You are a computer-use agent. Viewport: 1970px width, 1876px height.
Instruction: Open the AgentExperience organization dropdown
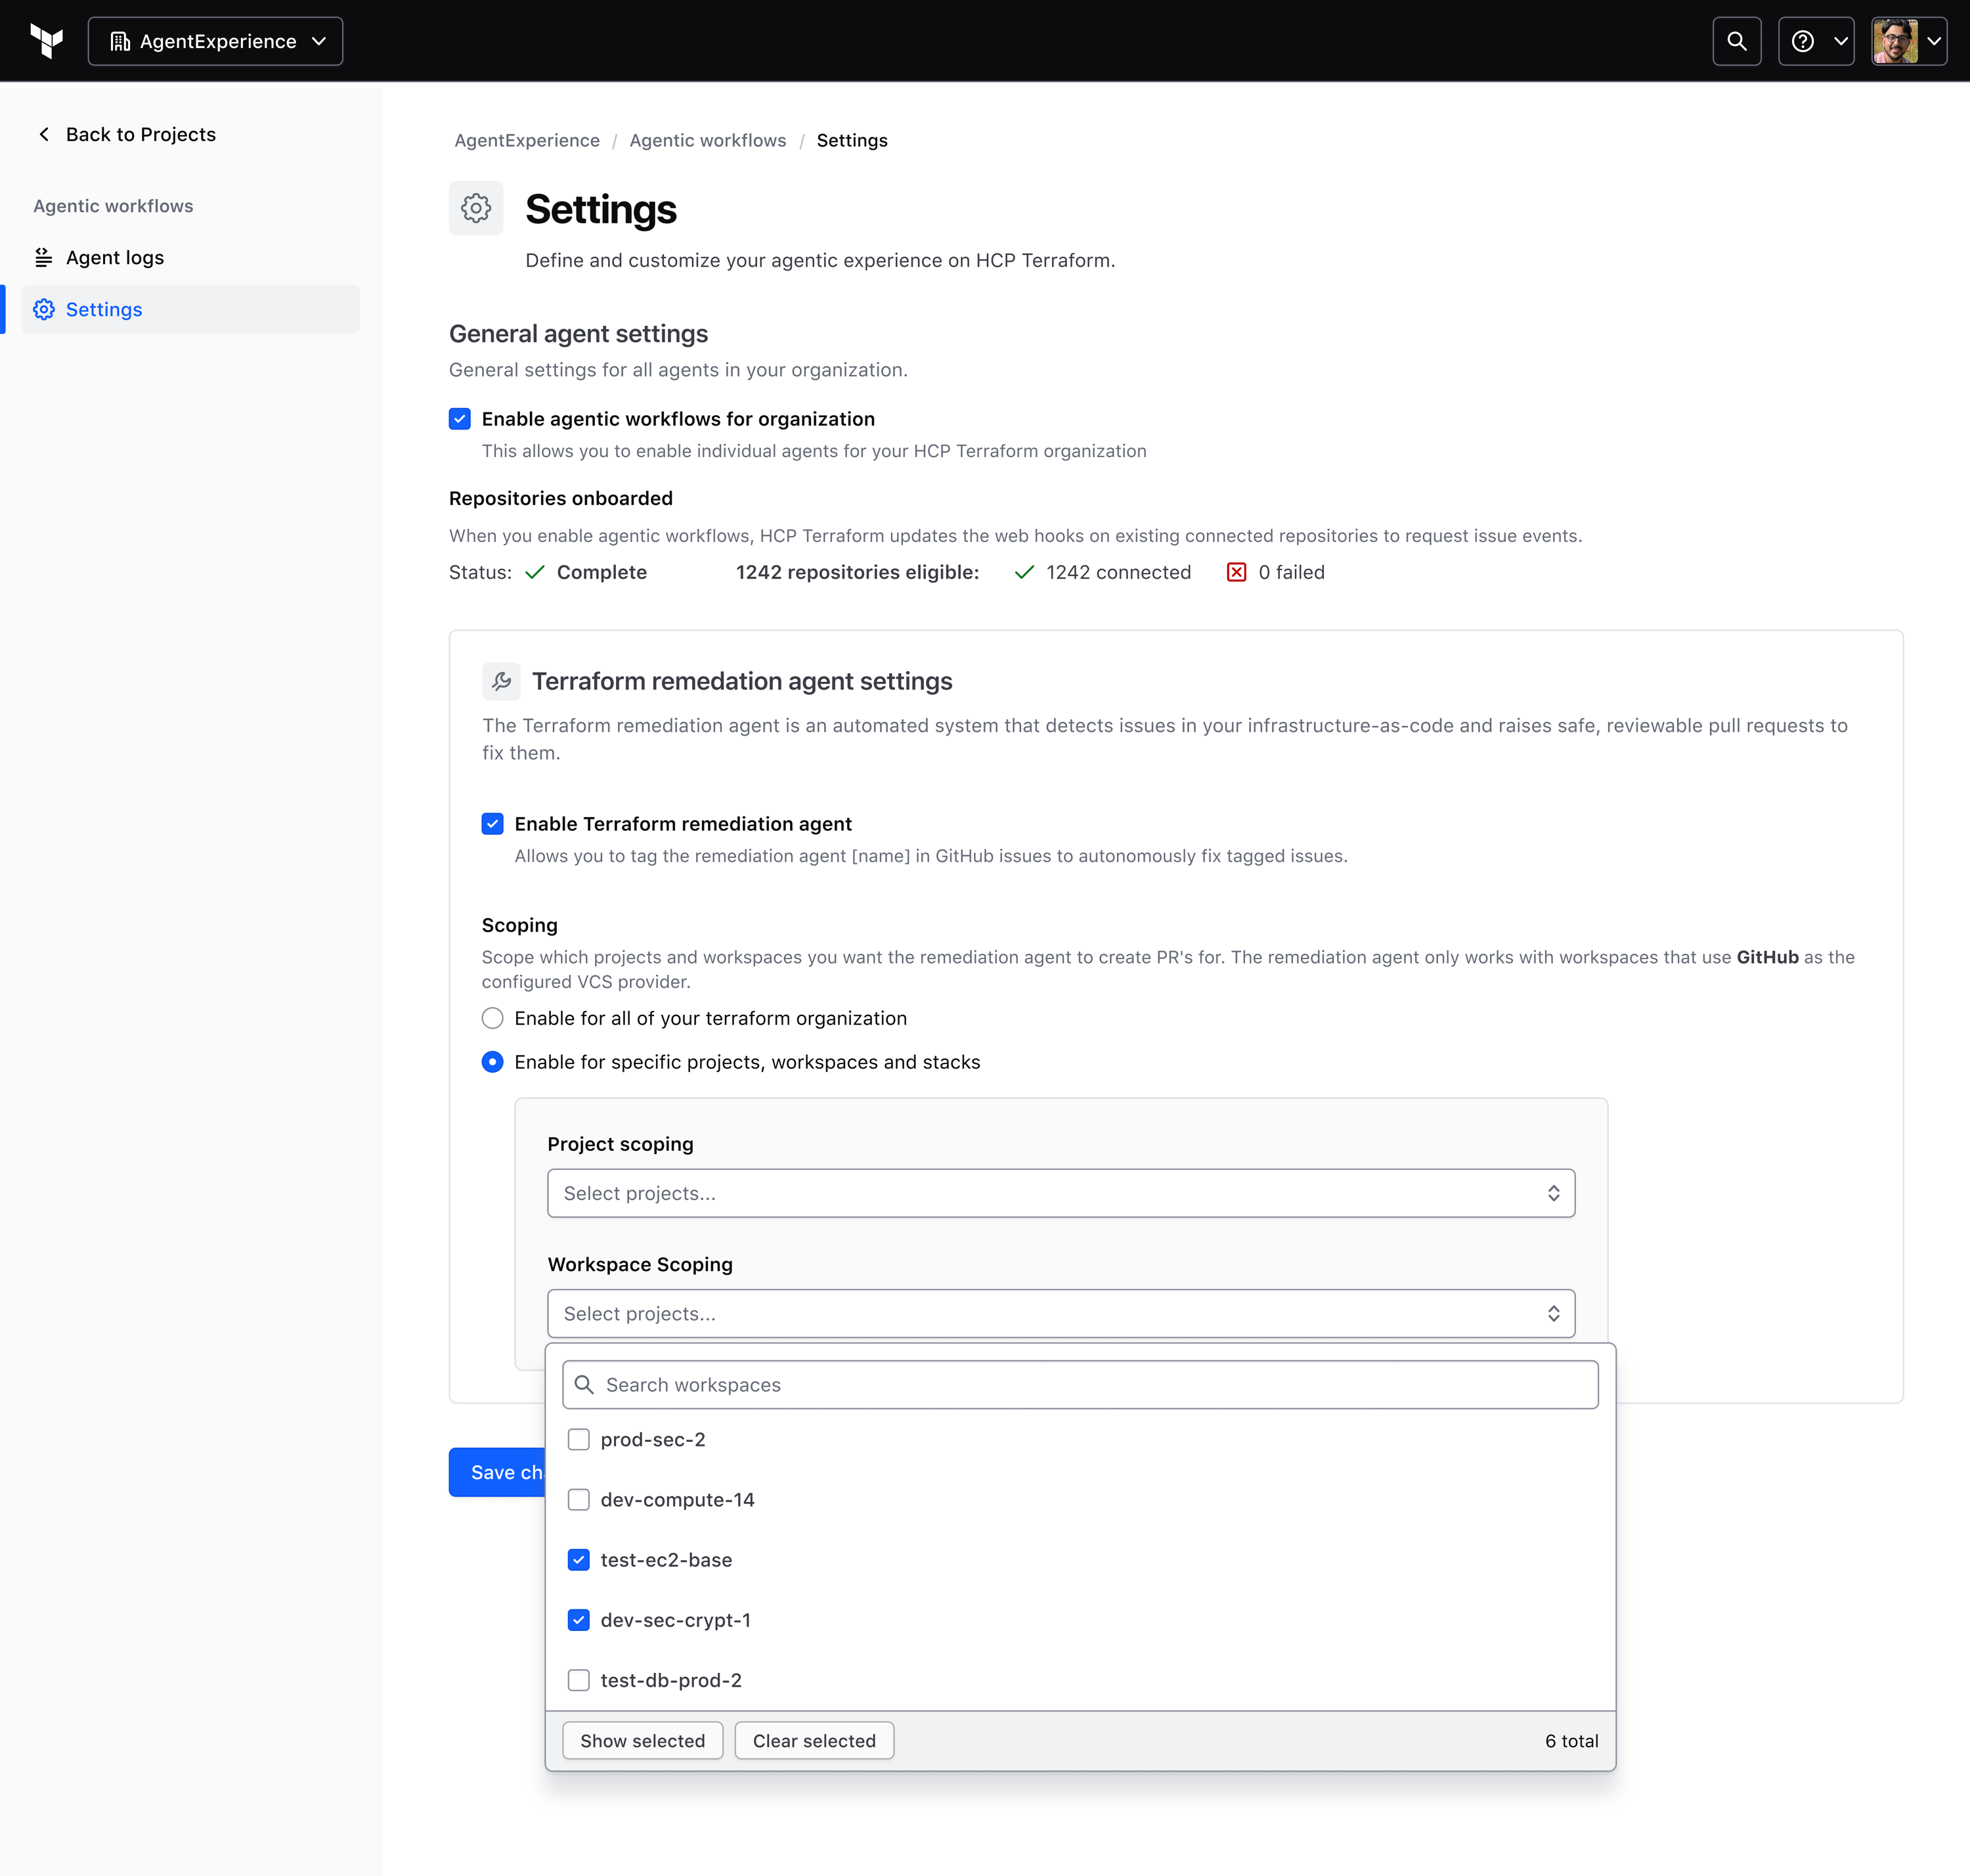click(216, 41)
